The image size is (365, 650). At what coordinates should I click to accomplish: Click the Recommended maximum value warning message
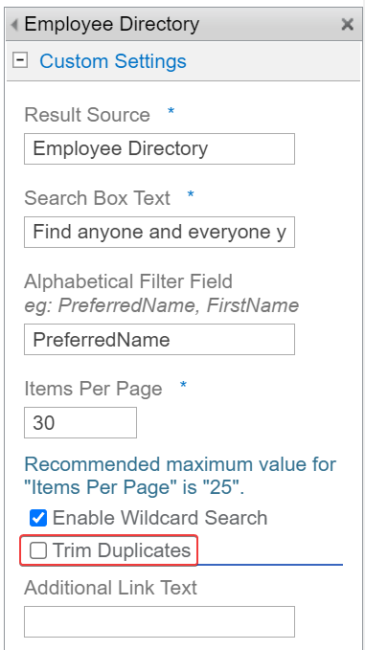[180, 477]
